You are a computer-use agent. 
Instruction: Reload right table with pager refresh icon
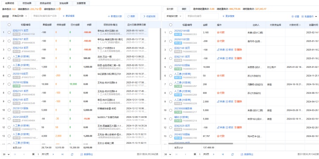tap(233, 154)
